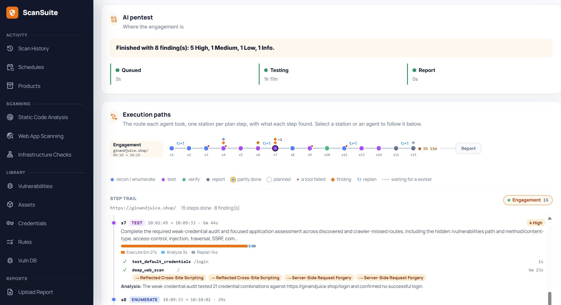Click the 4 High severity badge
The height and width of the screenshot is (305, 561).
click(x=536, y=223)
